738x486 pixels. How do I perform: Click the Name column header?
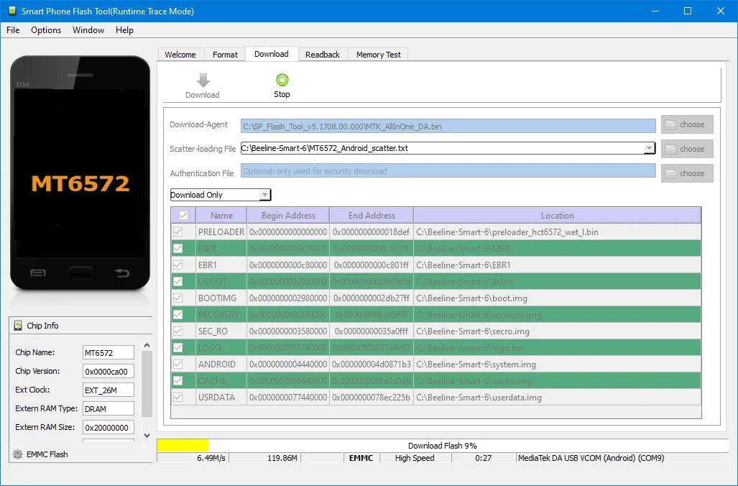click(x=221, y=215)
